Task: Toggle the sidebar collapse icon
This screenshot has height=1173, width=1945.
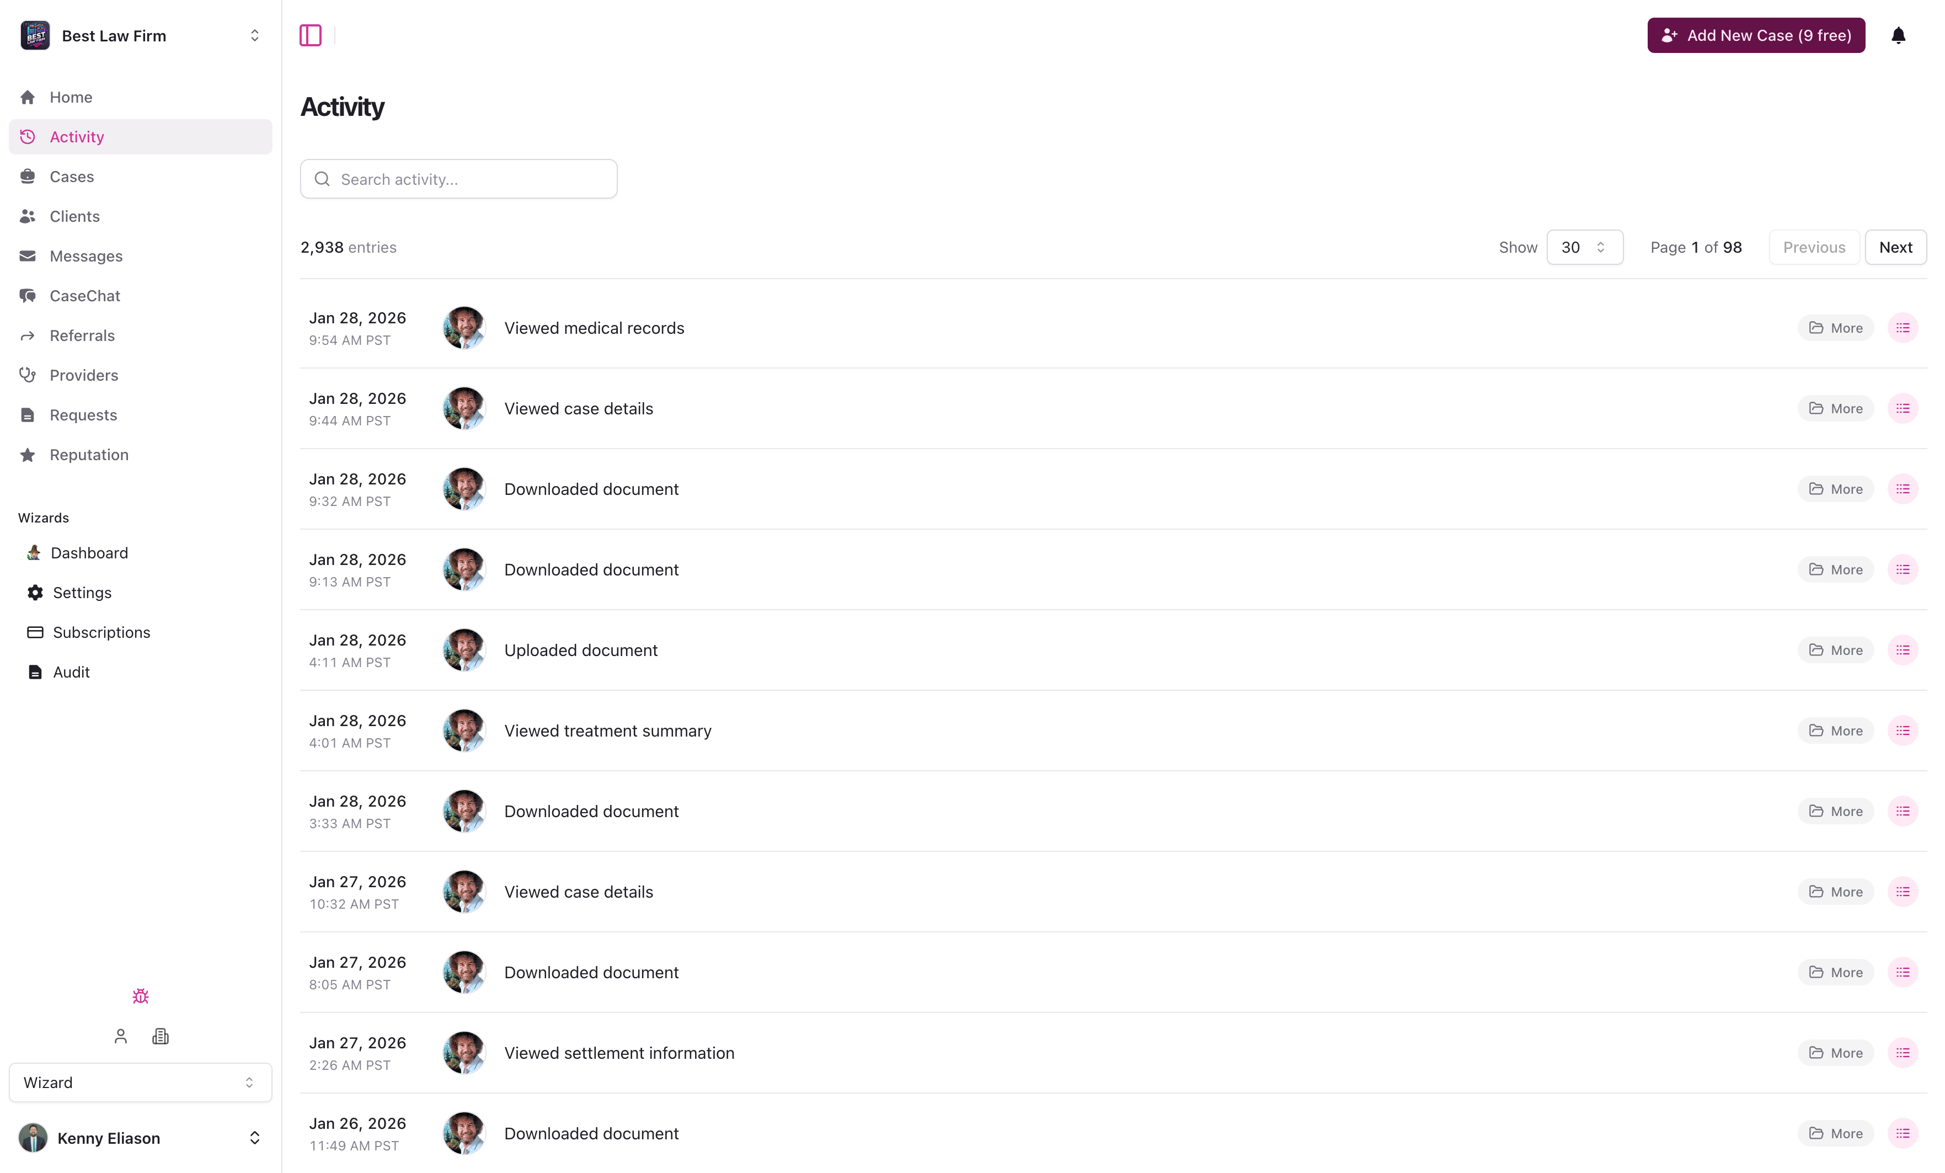Action: [x=310, y=35]
